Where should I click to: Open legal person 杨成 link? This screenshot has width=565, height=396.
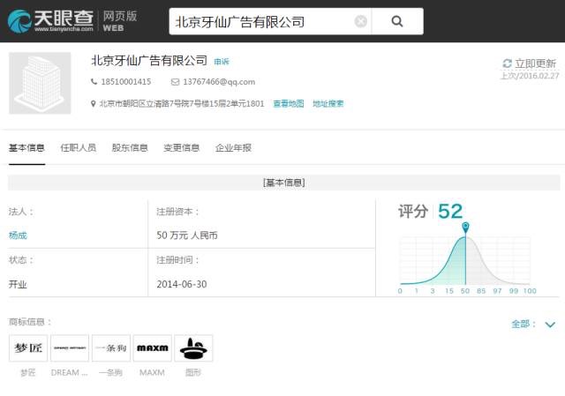[18, 235]
